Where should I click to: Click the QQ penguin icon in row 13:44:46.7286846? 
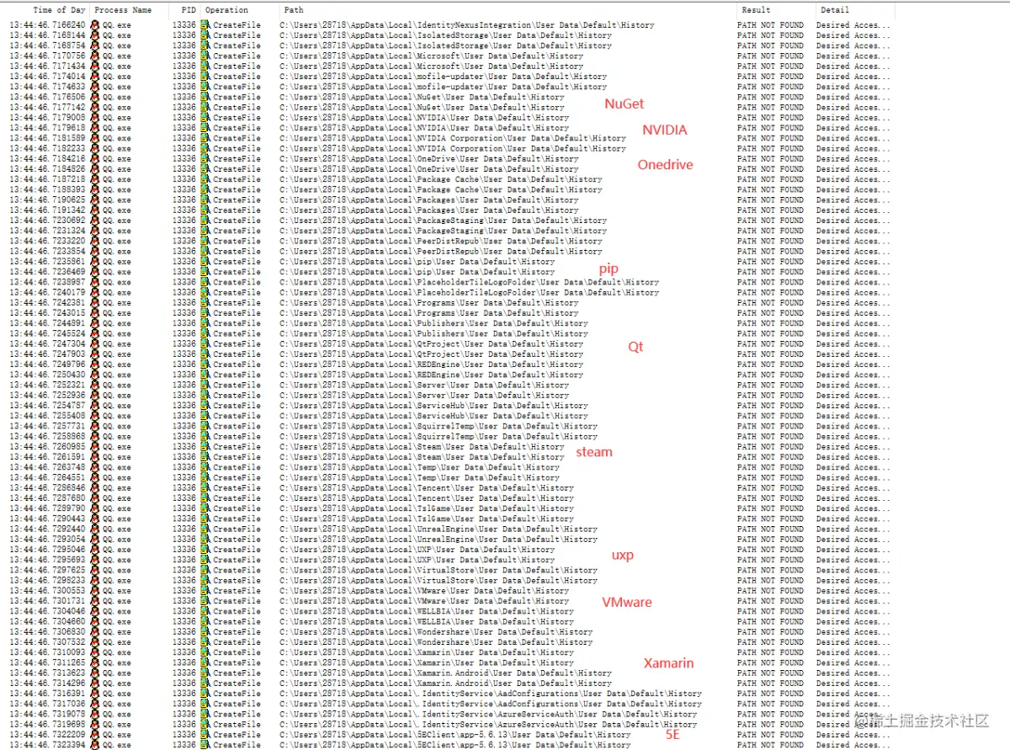pos(95,488)
